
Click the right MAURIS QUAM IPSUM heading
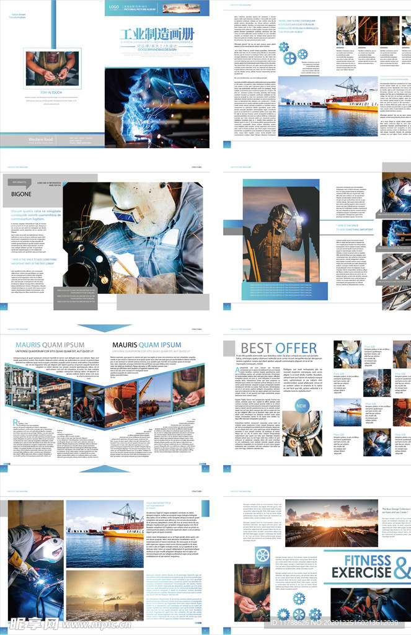(146, 345)
